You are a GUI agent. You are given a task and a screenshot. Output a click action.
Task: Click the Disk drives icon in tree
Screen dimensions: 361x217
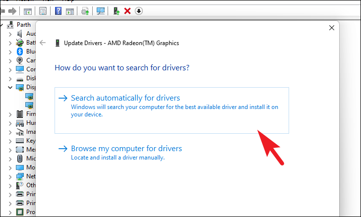click(19, 79)
